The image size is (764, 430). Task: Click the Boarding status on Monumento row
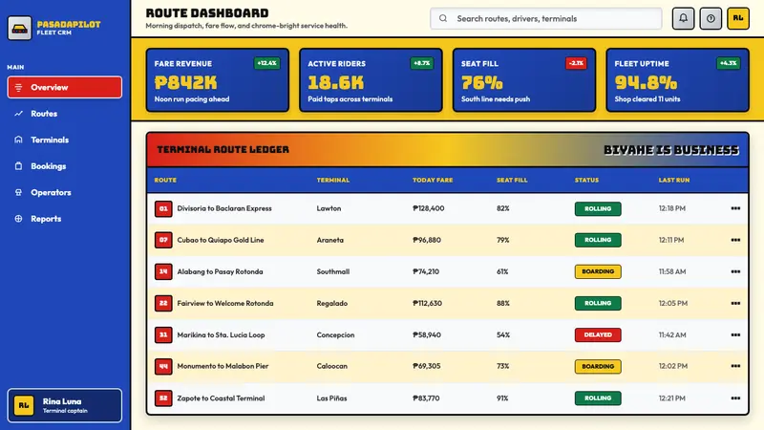pyautogui.click(x=598, y=366)
